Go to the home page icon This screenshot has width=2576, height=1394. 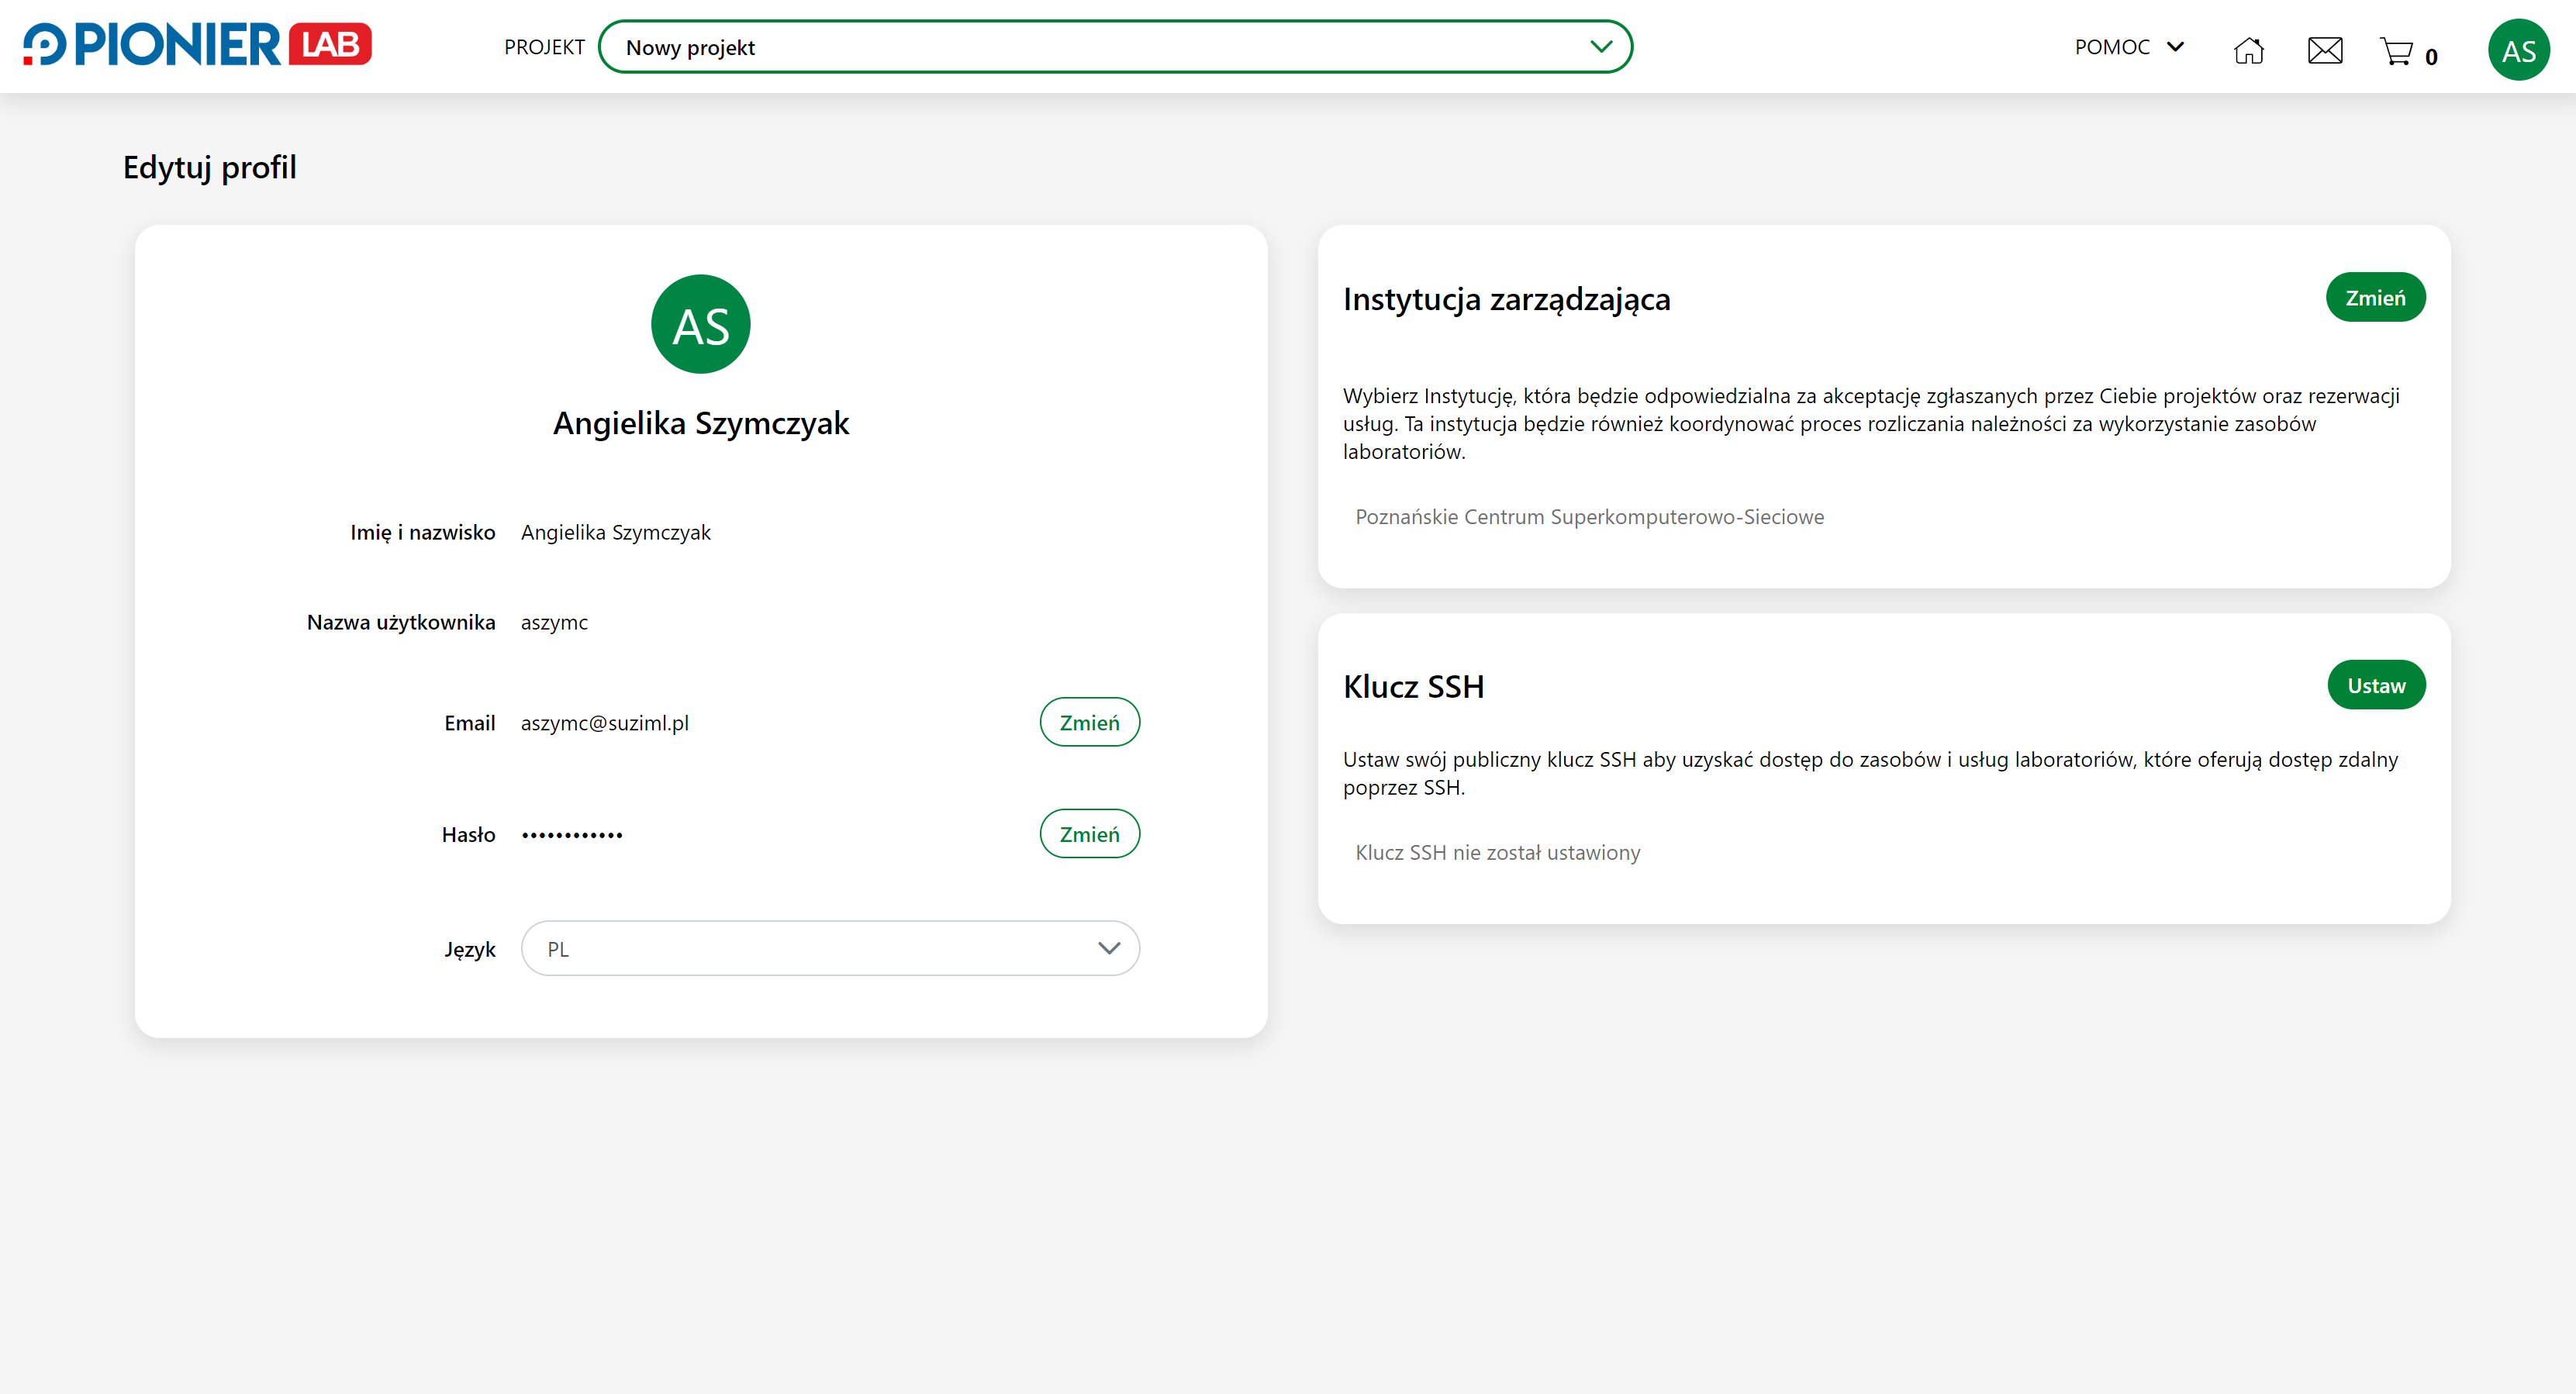2249,50
